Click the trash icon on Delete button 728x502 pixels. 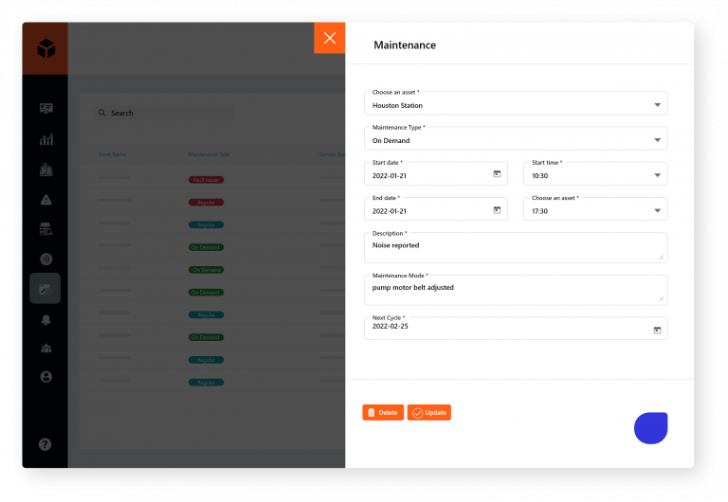click(371, 412)
